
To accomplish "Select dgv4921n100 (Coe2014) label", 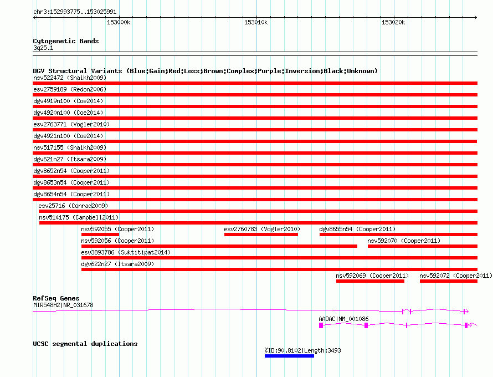I will coord(68,136).
